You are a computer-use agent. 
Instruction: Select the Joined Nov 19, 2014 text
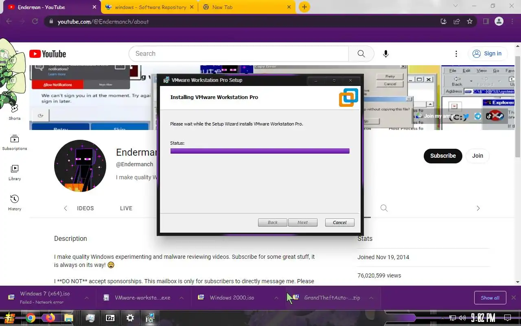[383, 257]
